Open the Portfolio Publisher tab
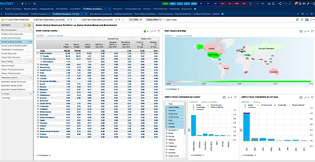The height and width of the screenshot is (162, 315). (x=202, y=14)
